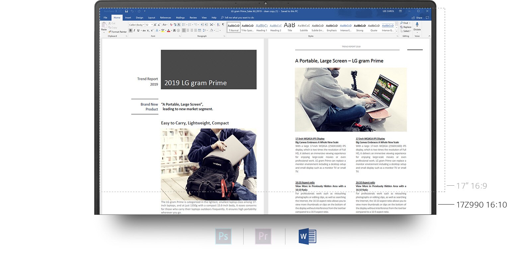
Task: Click the Increase Indent icon
Action: coord(206,25)
